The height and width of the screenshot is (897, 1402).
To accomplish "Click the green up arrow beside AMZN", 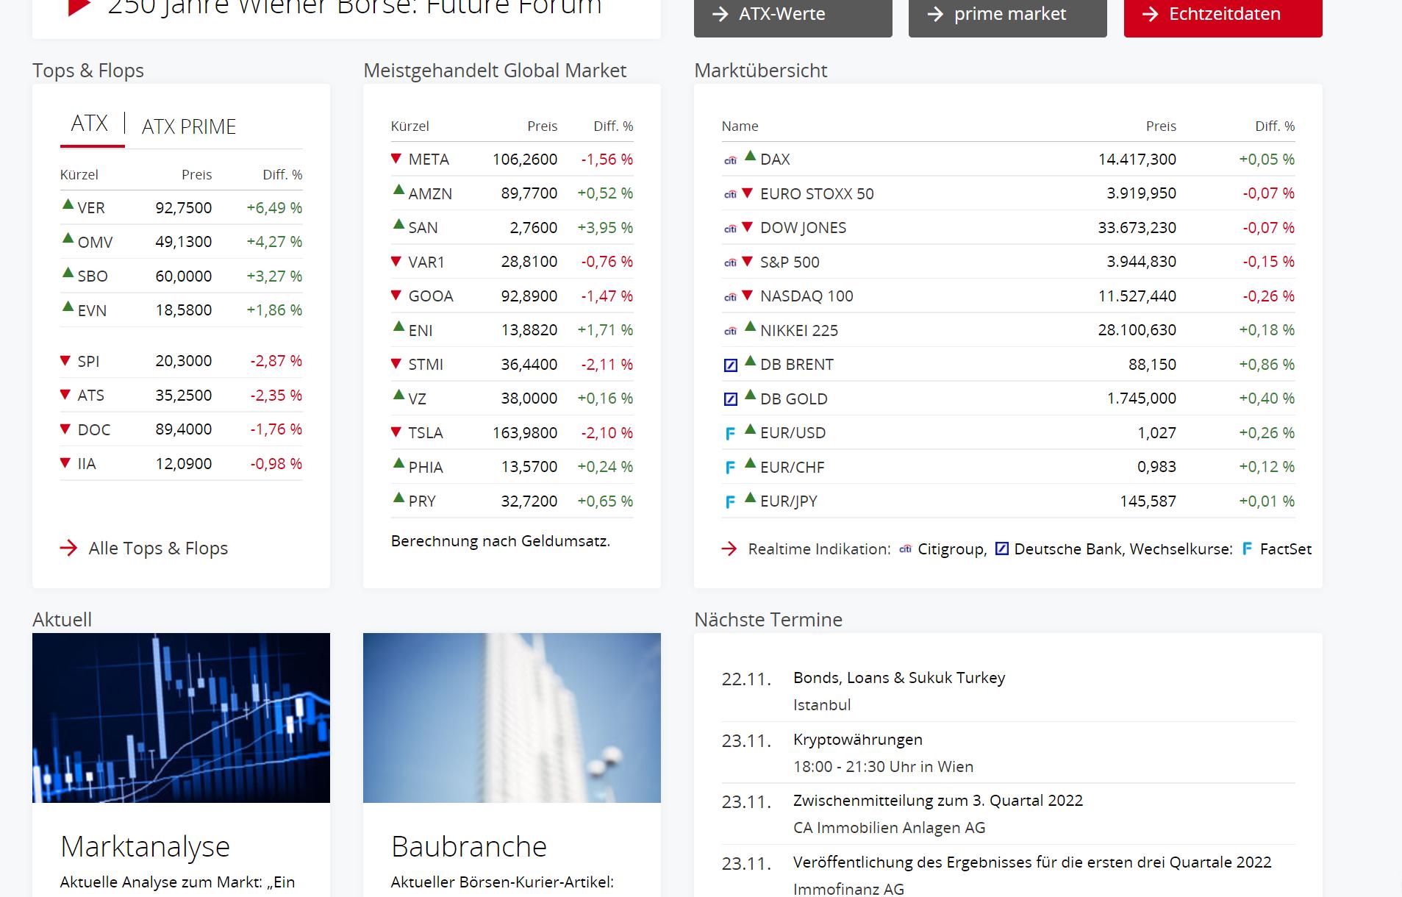I will point(398,190).
